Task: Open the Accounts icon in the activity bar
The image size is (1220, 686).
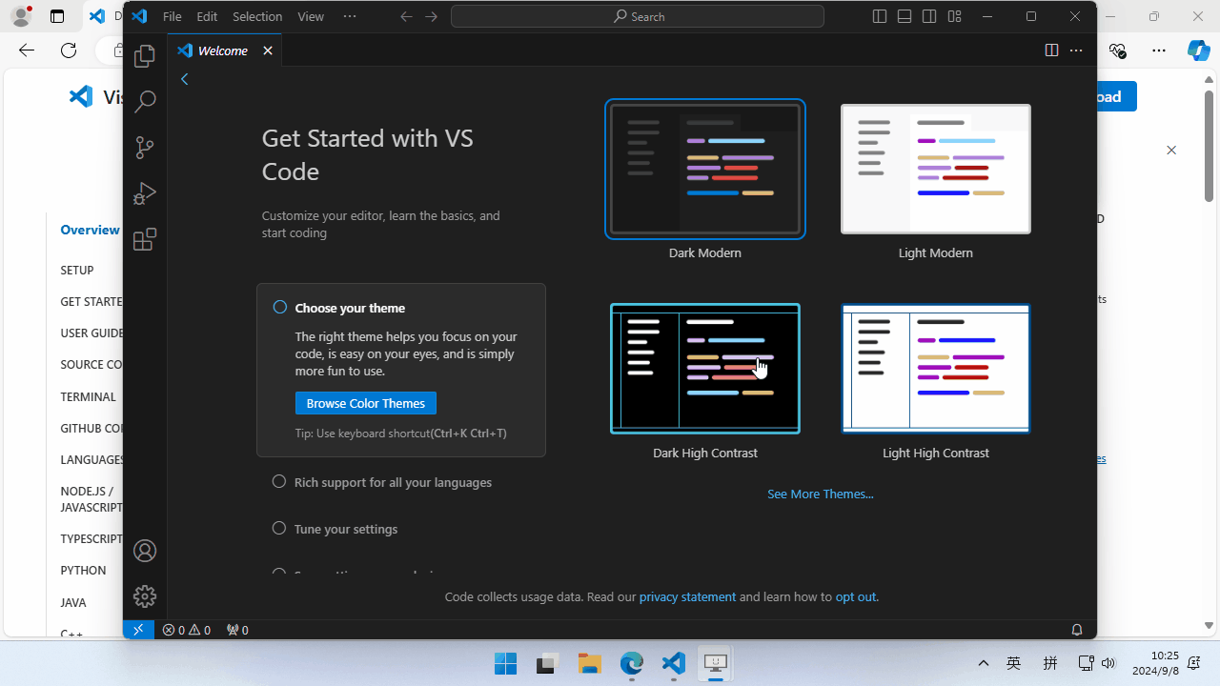Action: pos(144,551)
